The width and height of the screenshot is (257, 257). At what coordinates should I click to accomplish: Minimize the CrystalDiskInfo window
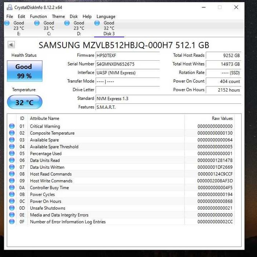[x=204, y=7]
